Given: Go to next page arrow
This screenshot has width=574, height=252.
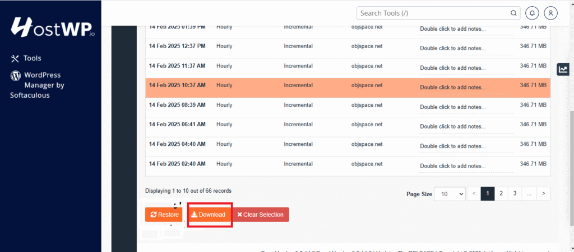Looking at the screenshot, I should tap(543, 193).
